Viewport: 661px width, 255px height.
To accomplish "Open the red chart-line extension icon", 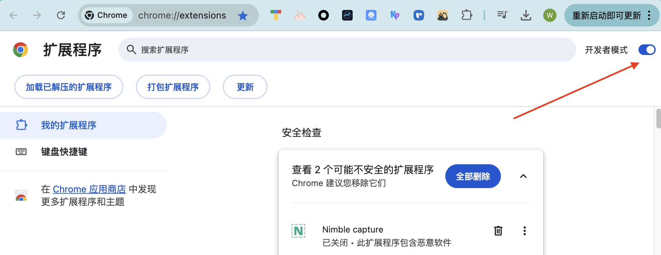I will pyautogui.click(x=300, y=15).
